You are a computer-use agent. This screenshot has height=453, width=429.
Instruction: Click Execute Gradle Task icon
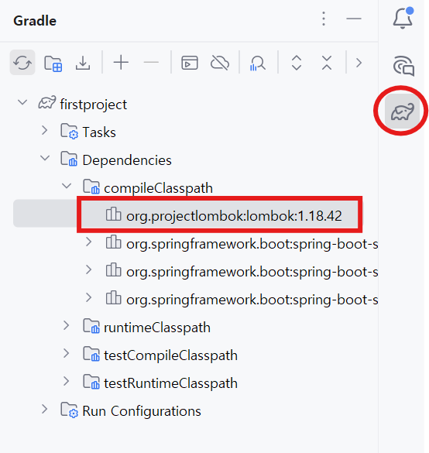[190, 63]
